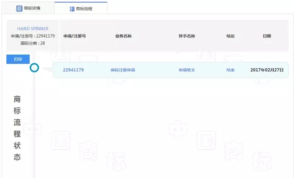Click the 环节名称 column header
This screenshot has height=178, width=294.
tap(187, 36)
